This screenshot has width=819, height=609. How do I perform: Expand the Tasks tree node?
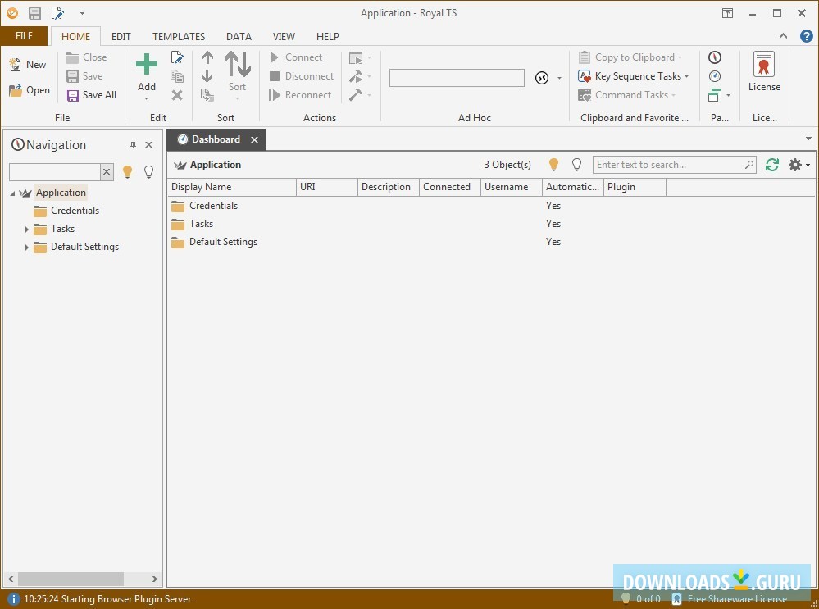(27, 230)
